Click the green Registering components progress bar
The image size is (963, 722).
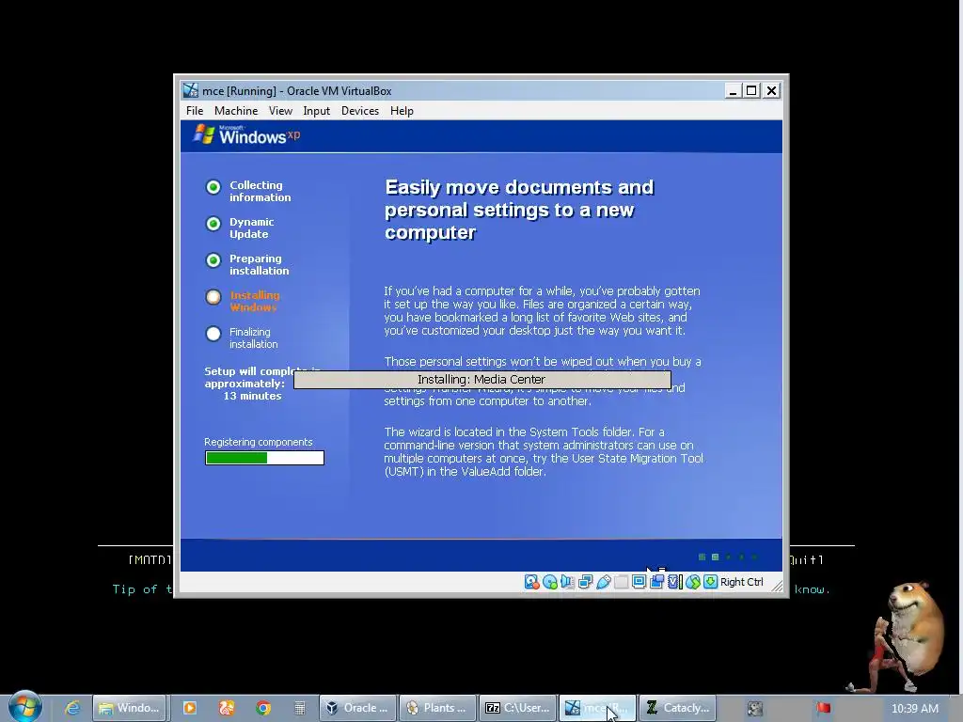point(264,458)
